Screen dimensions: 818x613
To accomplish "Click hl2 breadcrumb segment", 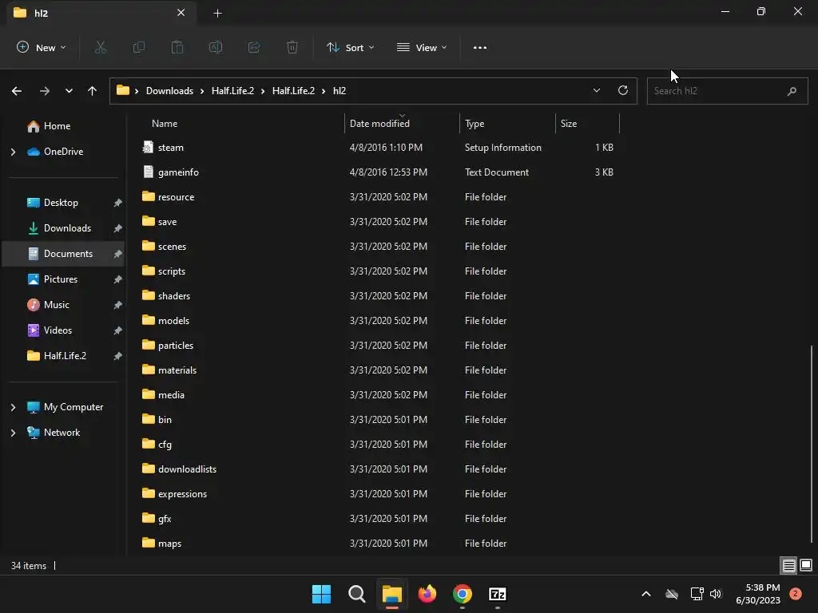I will pos(340,91).
